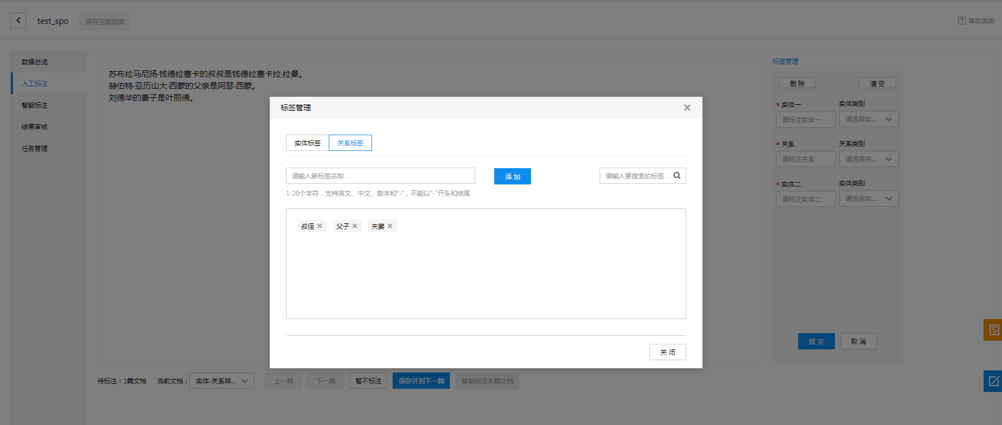Screen dimensions: 1002x425
Task: Click 保存并到下一篇 button
Action: tap(421, 381)
